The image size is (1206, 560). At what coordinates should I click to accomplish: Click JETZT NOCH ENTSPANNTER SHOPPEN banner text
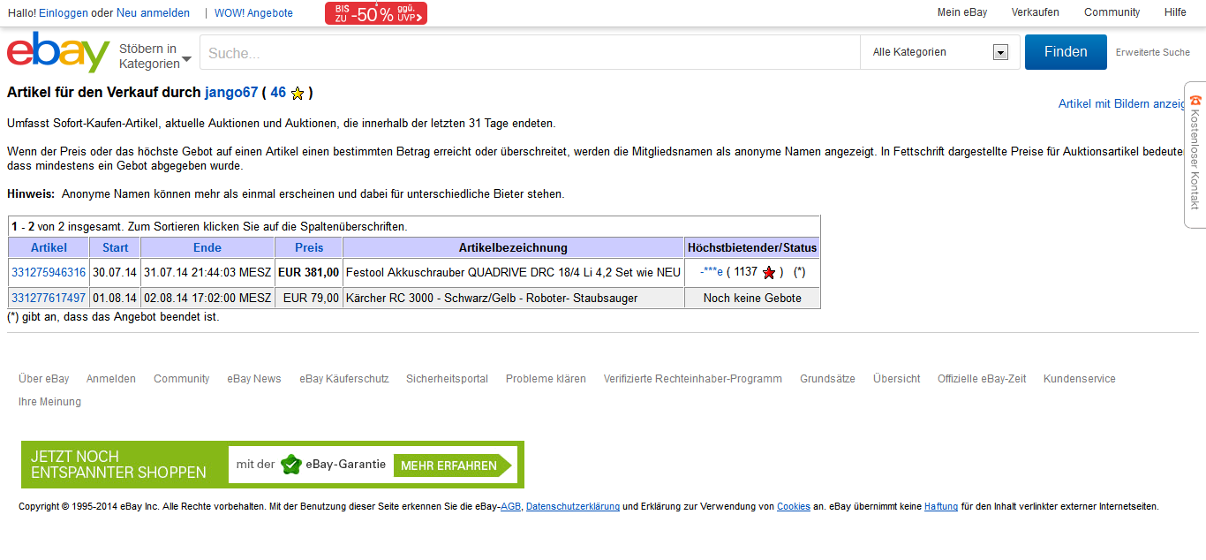(x=118, y=465)
